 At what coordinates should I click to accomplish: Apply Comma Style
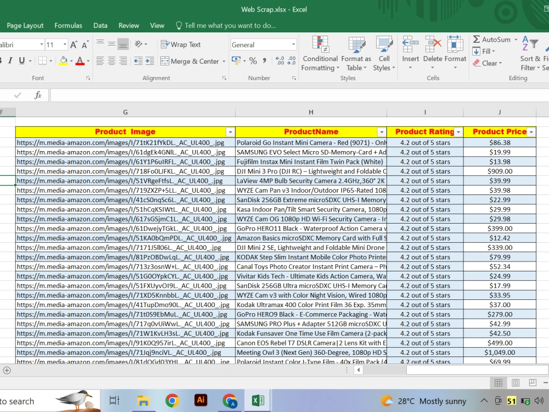tap(265, 60)
